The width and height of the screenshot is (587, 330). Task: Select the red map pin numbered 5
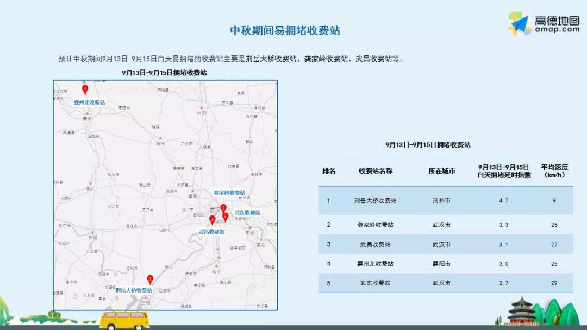226,215
